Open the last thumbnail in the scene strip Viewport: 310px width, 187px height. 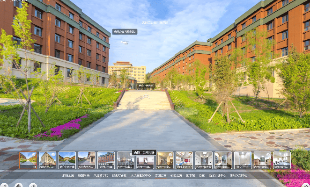[282, 160]
